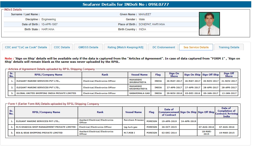
Task: Select the Rating [Watch Keeping/AB] tab
Action: pyautogui.click(x=125, y=47)
